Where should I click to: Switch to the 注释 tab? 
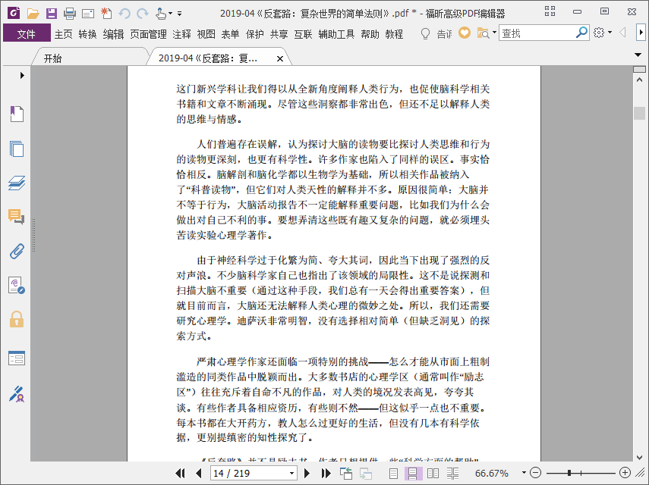pos(181,34)
